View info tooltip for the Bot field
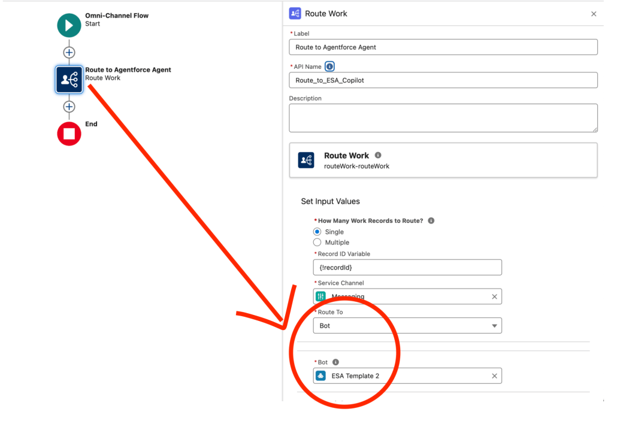The image size is (617, 424). pos(335,362)
